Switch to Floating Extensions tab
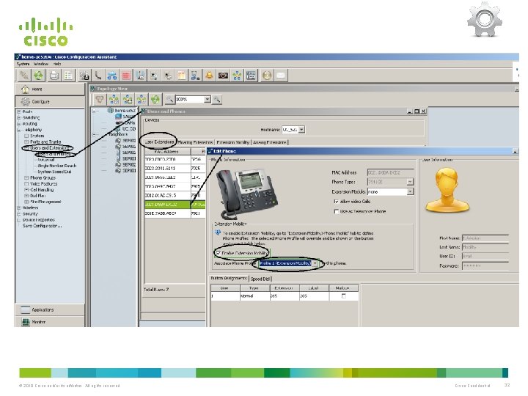Screen dimensions: 528x396 (x=195, y=142)
